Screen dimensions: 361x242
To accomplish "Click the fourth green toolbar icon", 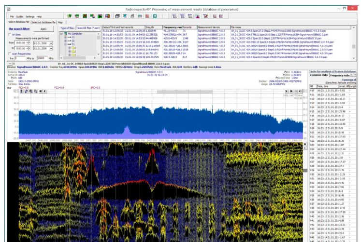I will (92, 16).
